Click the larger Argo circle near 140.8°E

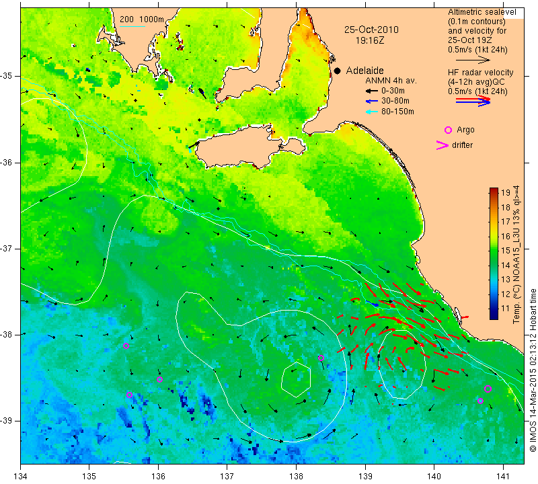pyautogui.click(x=488, y=389)
